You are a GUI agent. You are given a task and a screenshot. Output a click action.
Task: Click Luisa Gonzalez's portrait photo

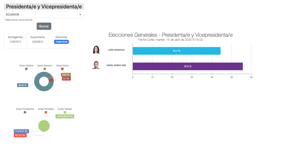(96, 50)
